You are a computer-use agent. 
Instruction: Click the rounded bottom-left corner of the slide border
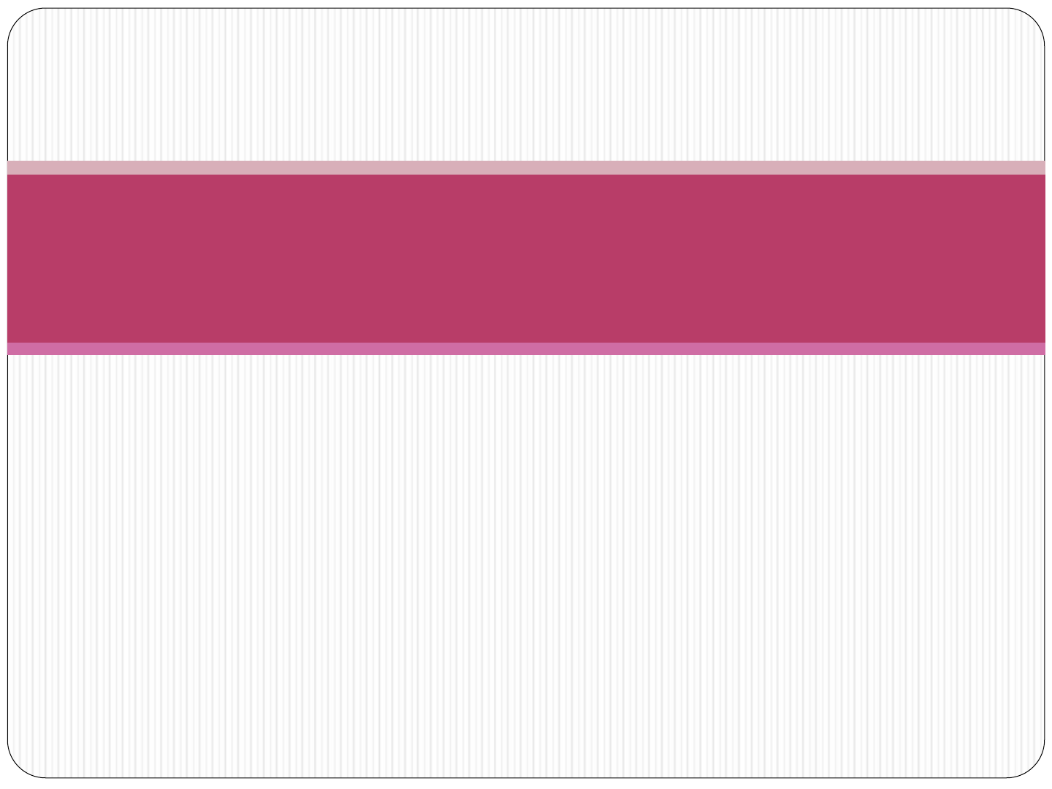coord(20,766)
